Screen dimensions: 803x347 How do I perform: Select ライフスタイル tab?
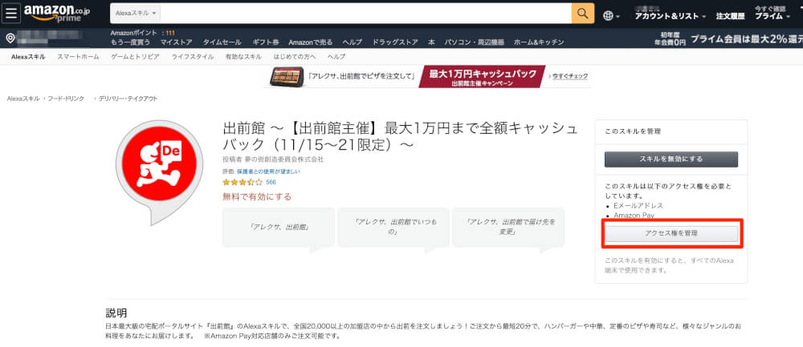click(x=193, y=57)
